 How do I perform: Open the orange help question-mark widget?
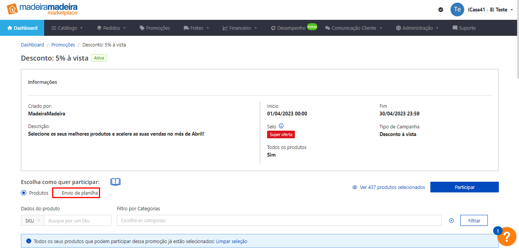click(507, 236)
